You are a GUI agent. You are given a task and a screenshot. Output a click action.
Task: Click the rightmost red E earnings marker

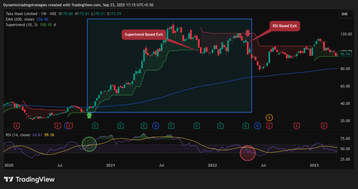pyautogui.click(x=324, y=125)
